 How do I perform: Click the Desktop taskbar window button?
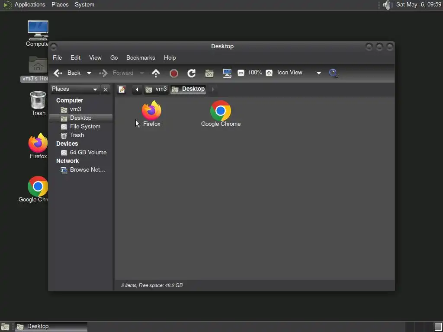(x=51, y=327)
